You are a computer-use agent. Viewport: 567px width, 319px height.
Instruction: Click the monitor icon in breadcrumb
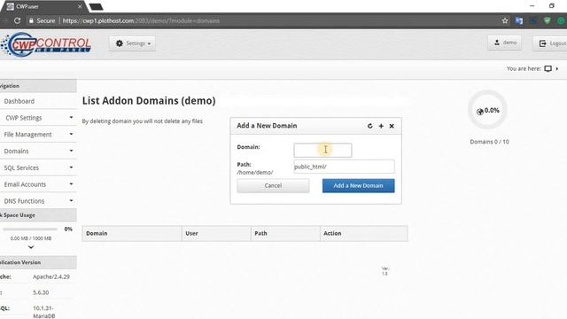click(x=548, y=68)
